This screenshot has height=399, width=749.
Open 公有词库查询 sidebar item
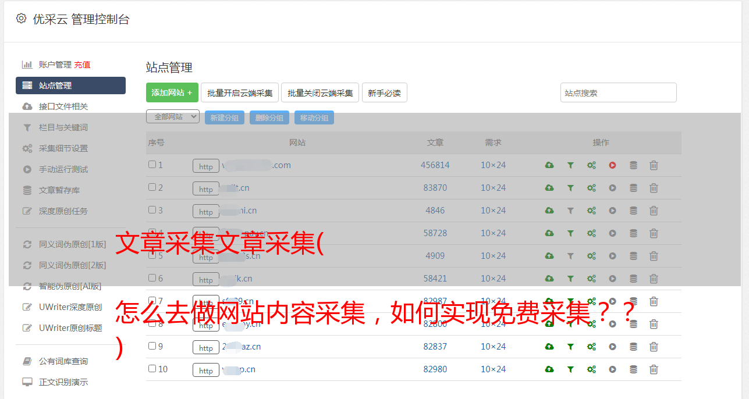(x=63, y=361)
